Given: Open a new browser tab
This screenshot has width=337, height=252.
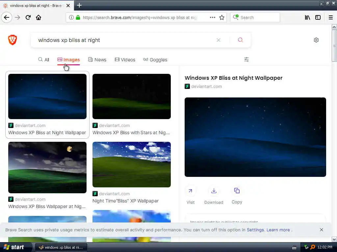Looking at the screenshot, I should click(x=79, y=5).
